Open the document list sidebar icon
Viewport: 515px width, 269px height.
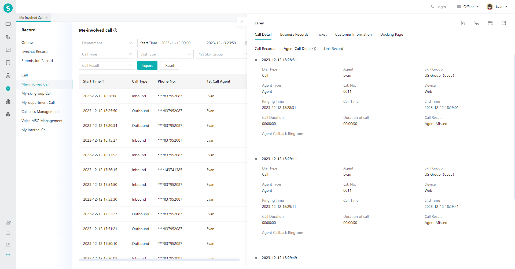(x=8, y=63)
